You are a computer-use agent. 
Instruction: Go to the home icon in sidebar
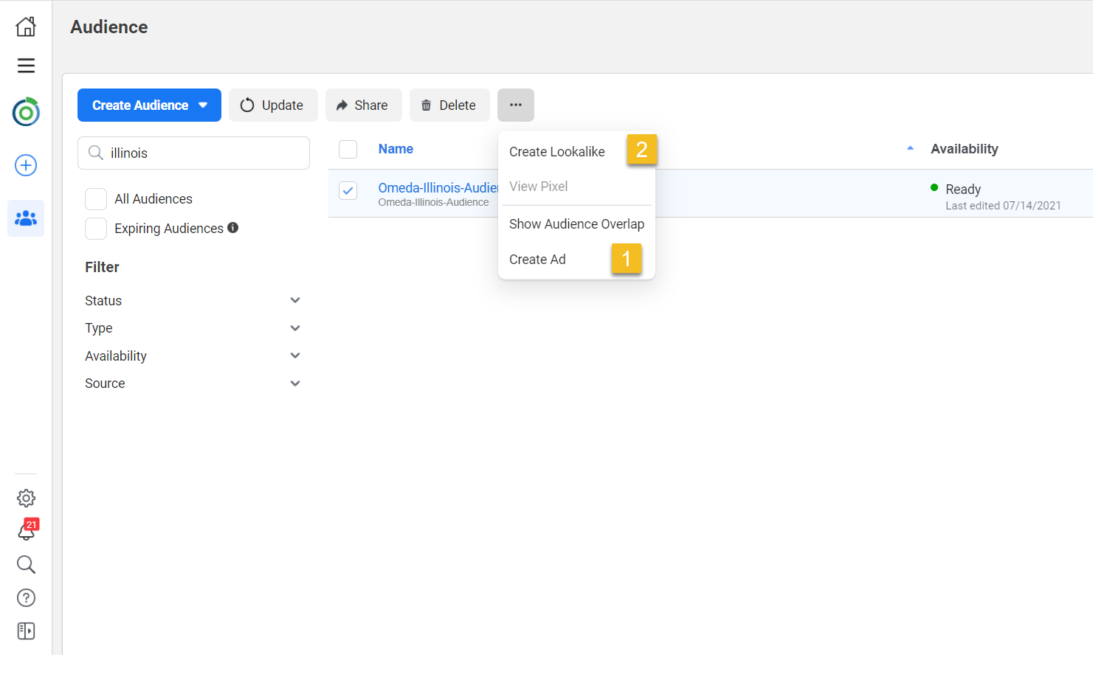26,27
